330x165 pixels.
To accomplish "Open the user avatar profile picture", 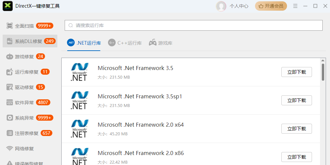I will [221, 6].
